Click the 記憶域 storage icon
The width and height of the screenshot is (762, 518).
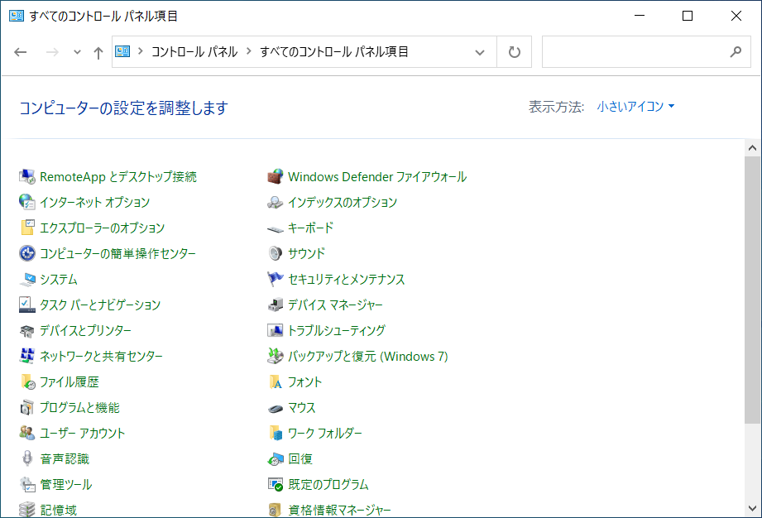pyautogui.click(x=27, y=510)
